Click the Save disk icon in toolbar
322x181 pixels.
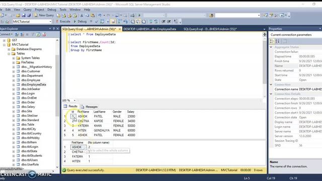click(24, 16)
